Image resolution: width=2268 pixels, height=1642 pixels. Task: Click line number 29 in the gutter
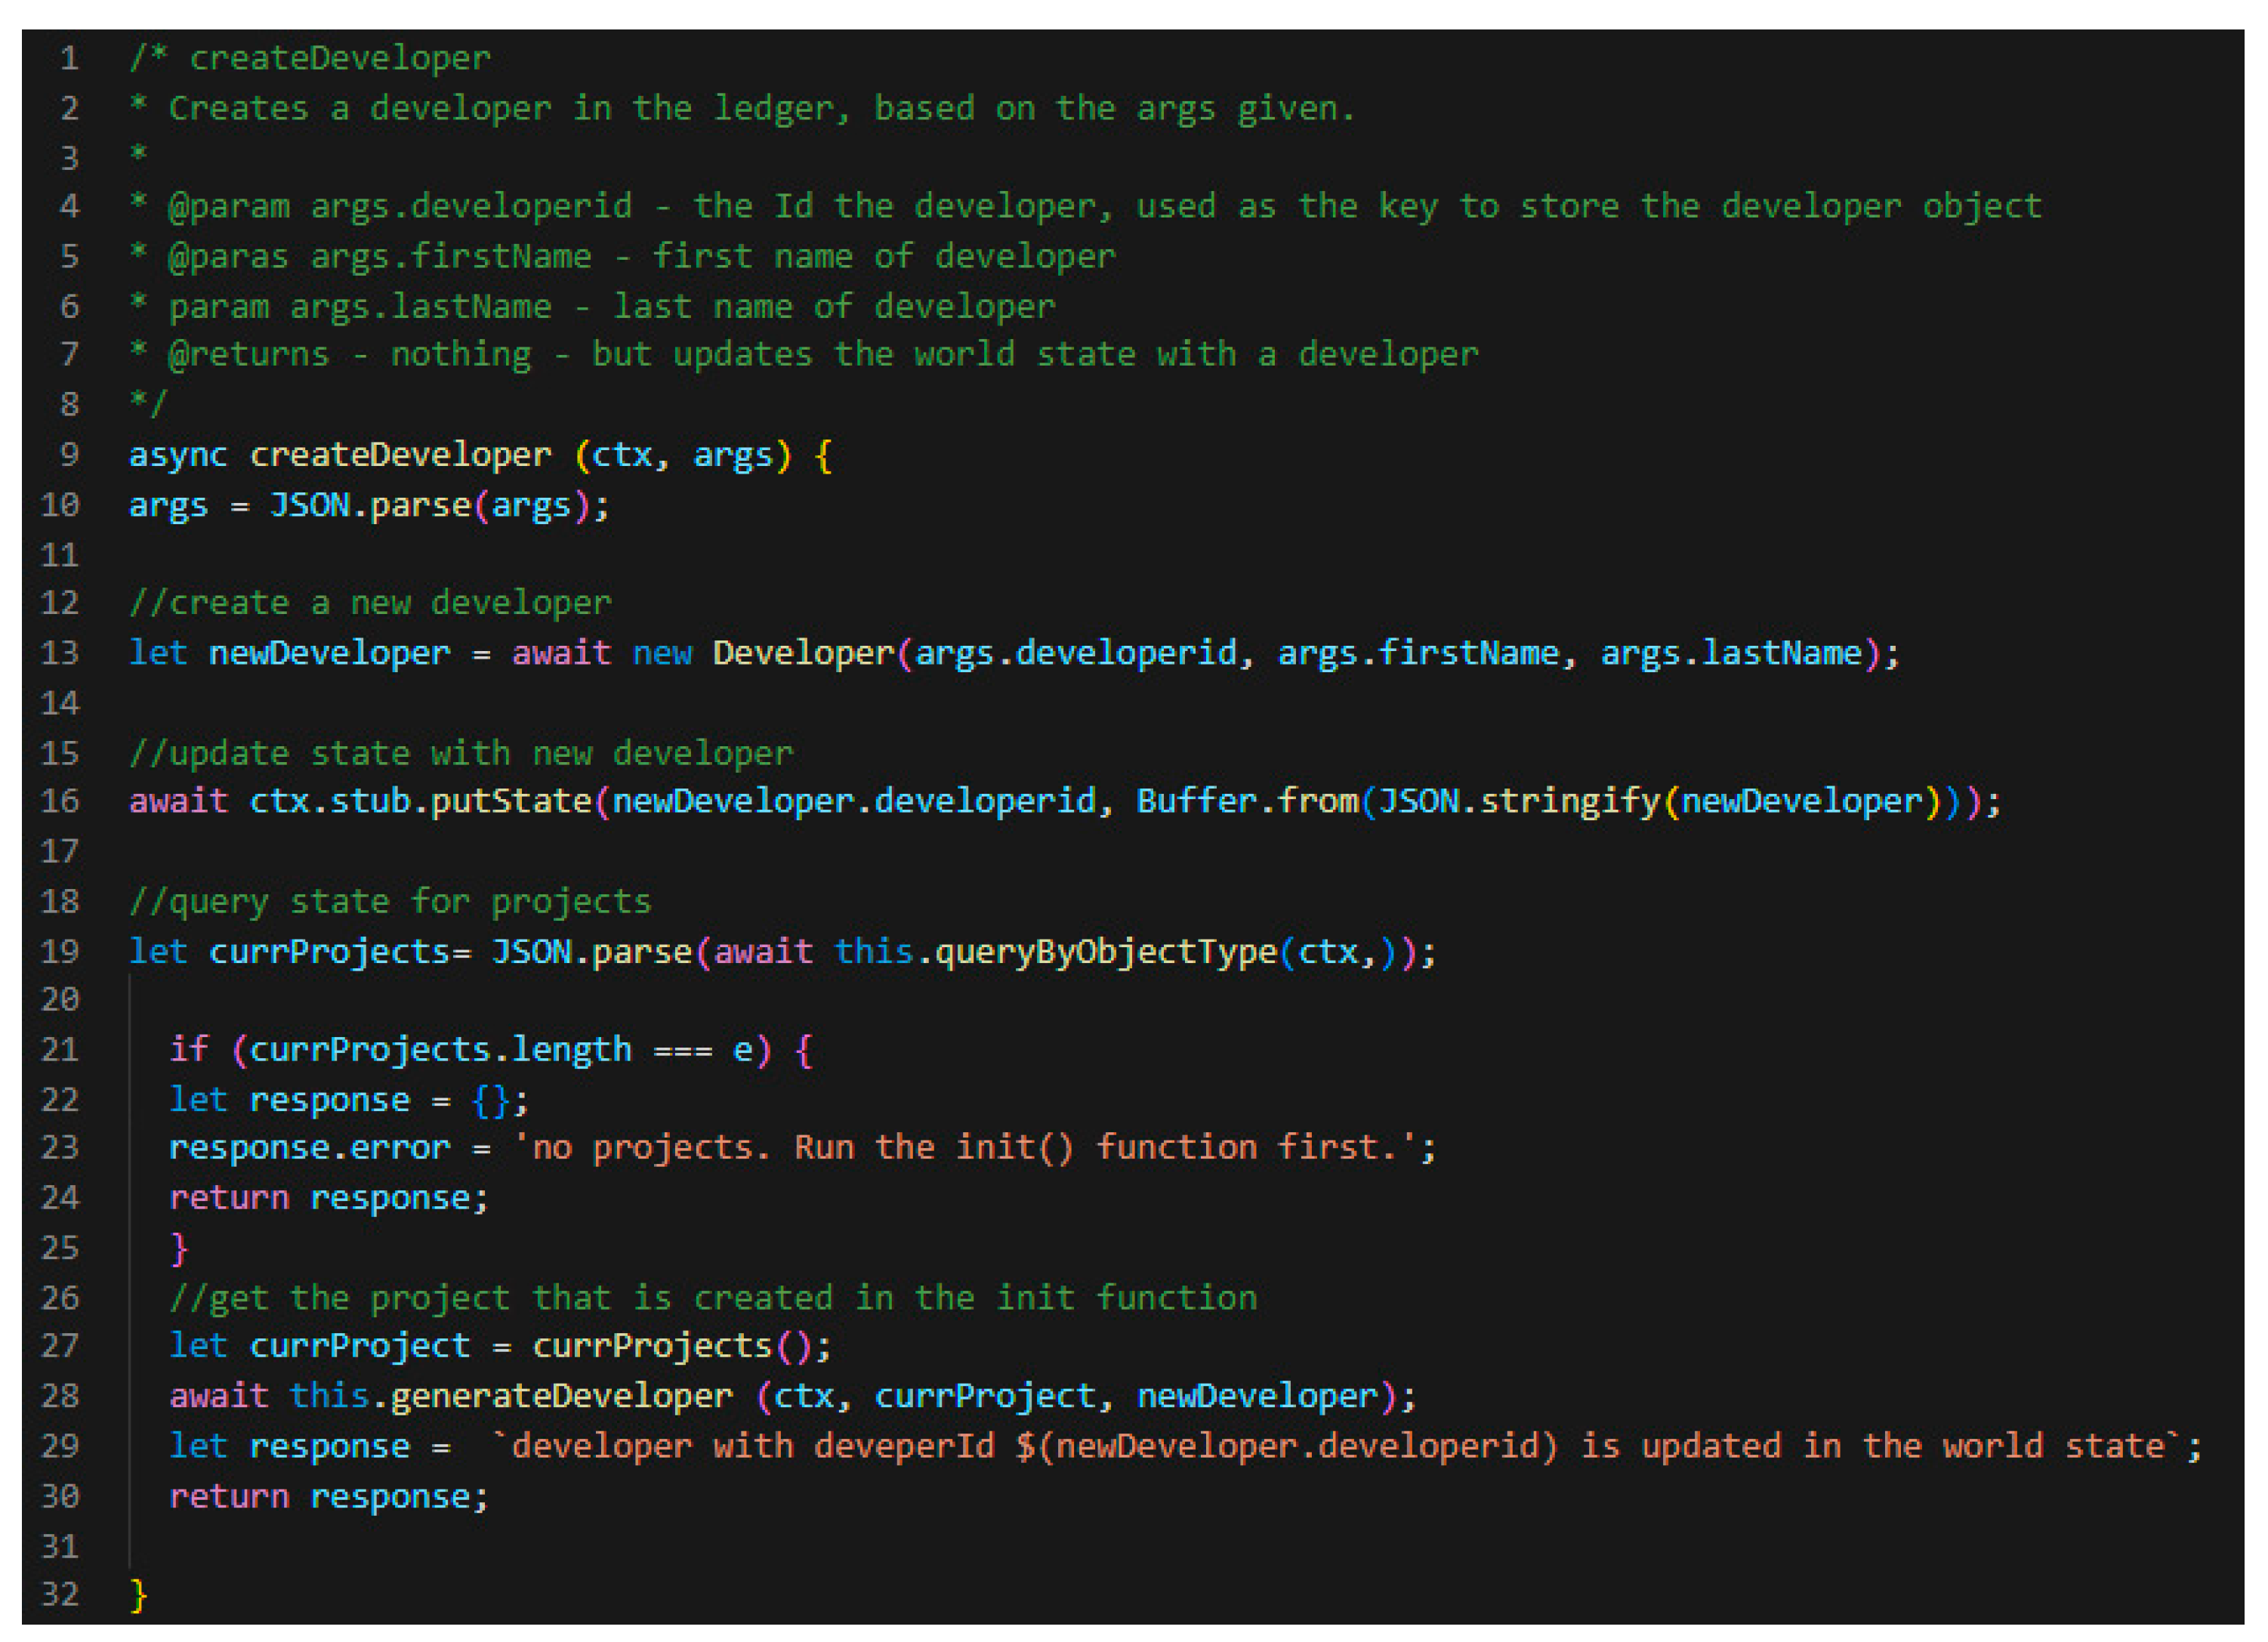[60, 1446]
